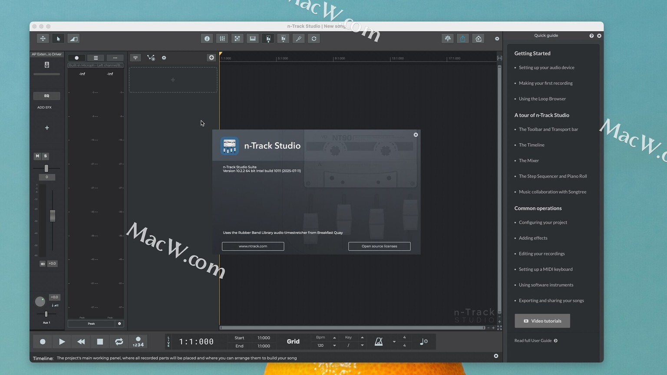Open the Peak meter settings gear
The image size is (667, 375).
tap(119, 323)
